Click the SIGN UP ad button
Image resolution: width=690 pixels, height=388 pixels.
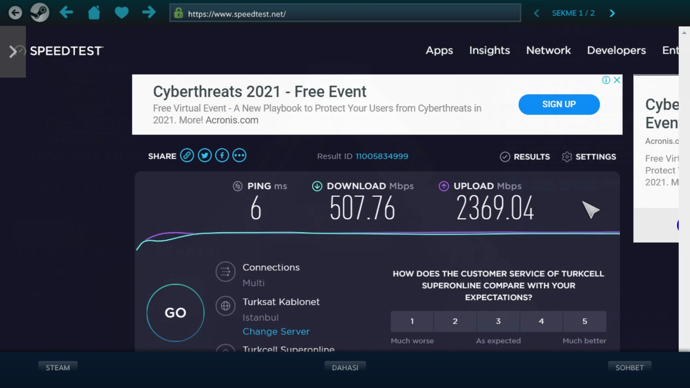click(x=559, y=105)
